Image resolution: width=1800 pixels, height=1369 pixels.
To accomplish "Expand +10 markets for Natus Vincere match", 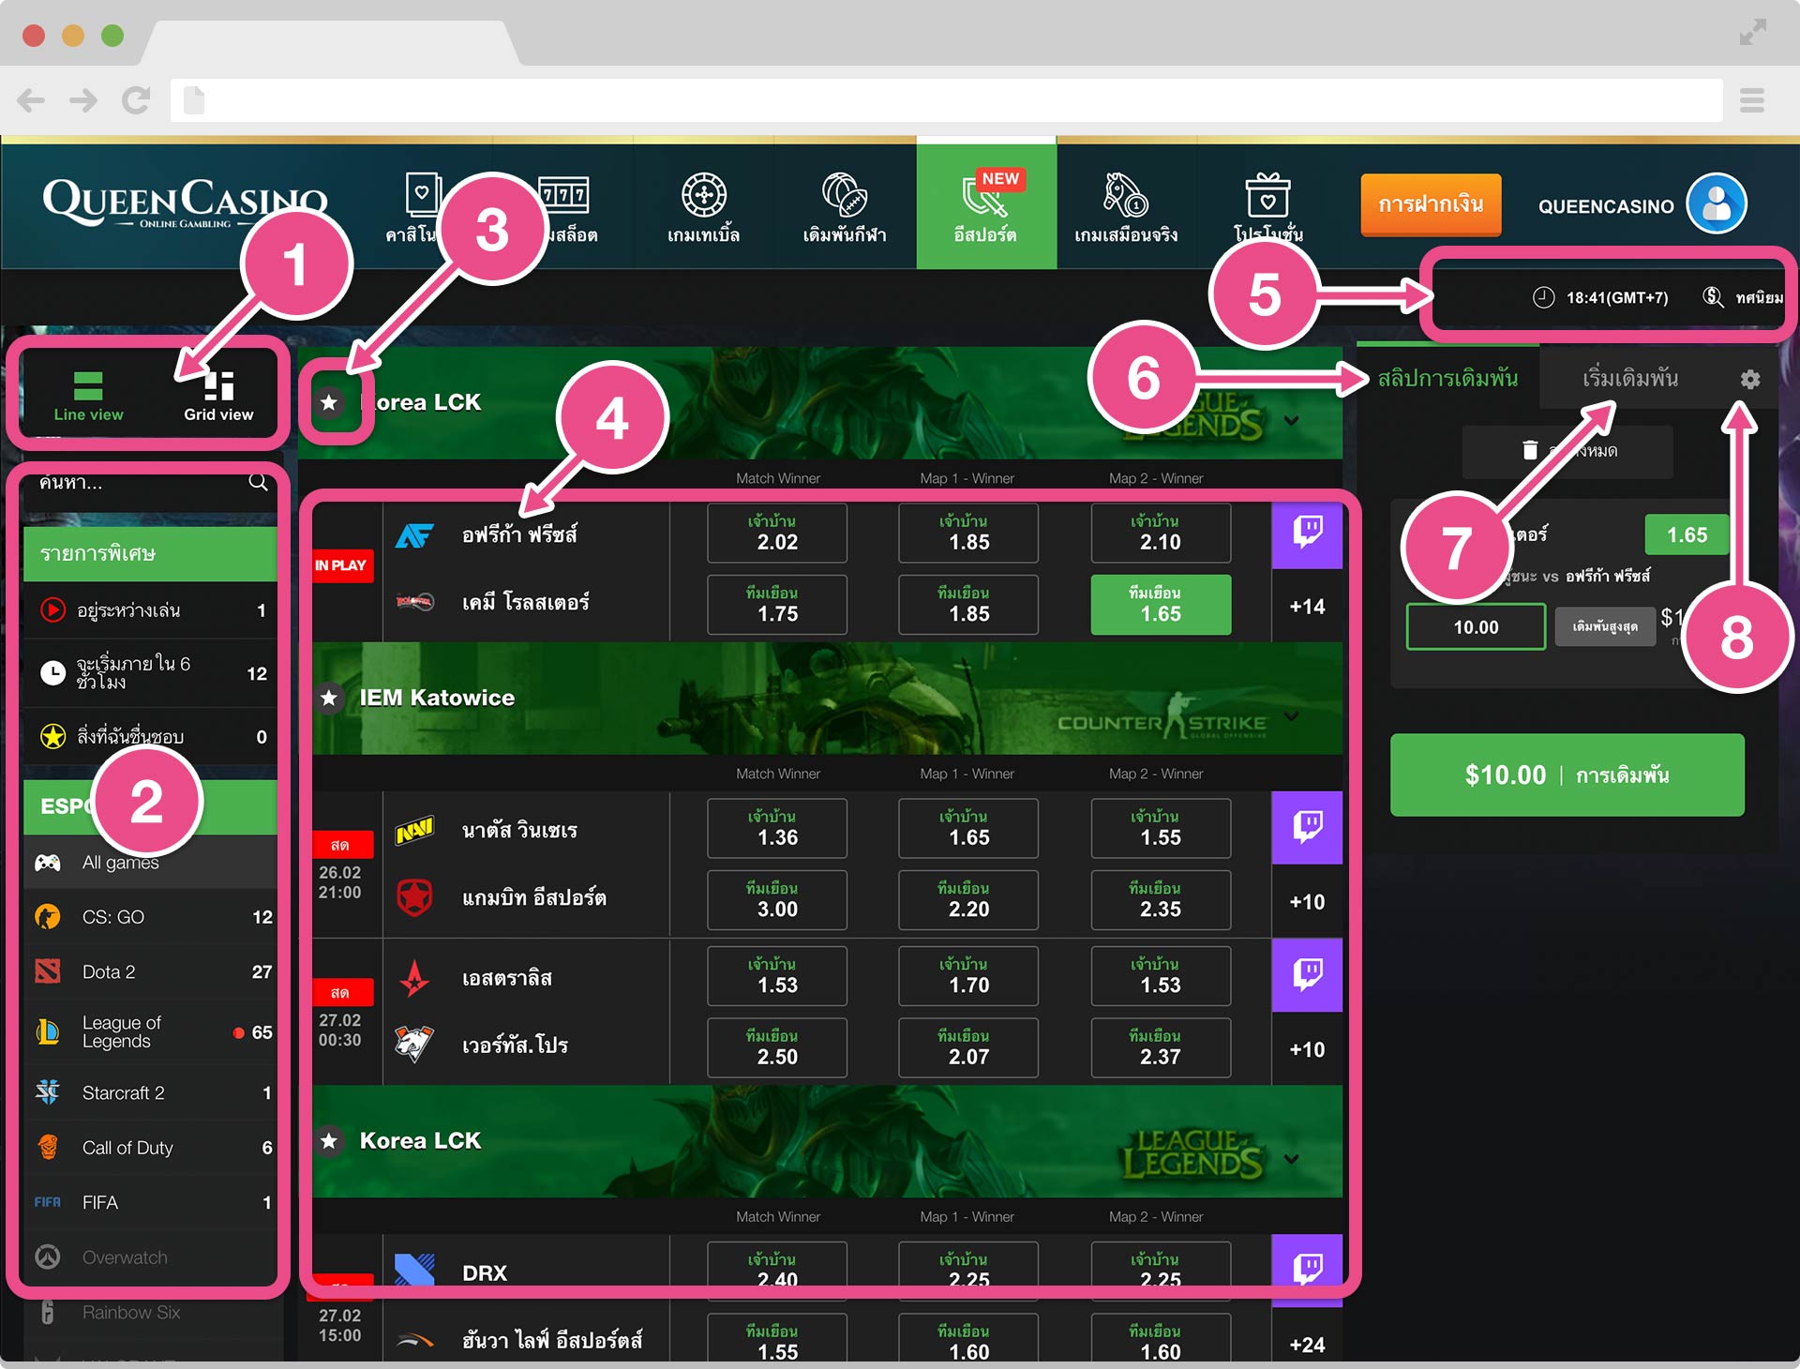I will click(x=1307, y=902).
